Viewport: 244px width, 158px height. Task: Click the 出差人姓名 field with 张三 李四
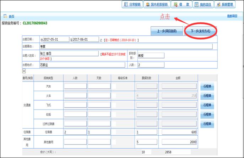[x=69, y=53]
